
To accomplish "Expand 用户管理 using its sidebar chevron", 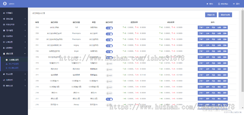I will pos(25,30).
